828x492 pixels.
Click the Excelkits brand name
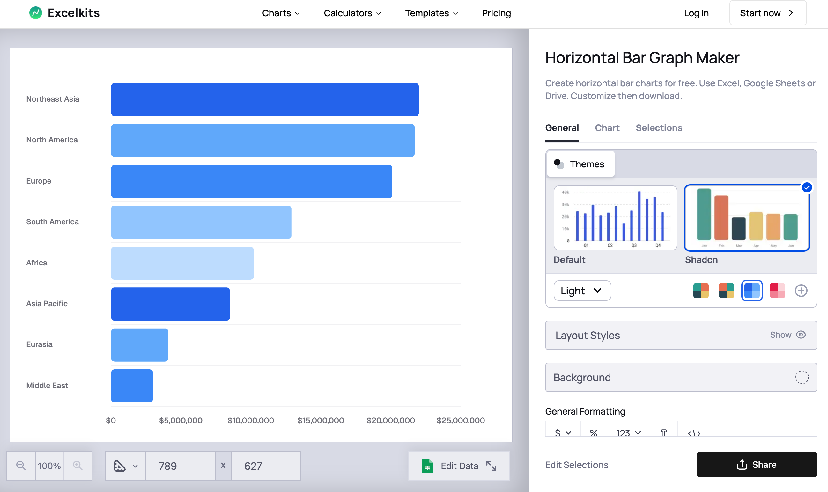point(73,13)
